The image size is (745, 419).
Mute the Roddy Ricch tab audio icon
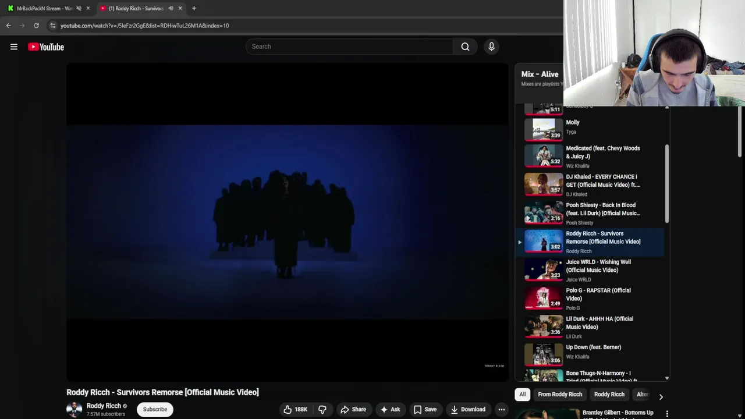click(171, 8)
